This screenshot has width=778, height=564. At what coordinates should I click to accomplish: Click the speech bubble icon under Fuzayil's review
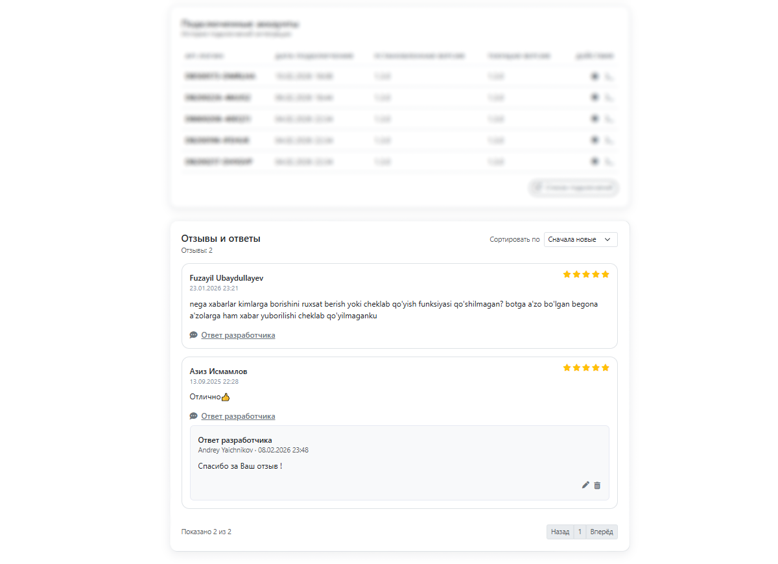pos(193,335)
